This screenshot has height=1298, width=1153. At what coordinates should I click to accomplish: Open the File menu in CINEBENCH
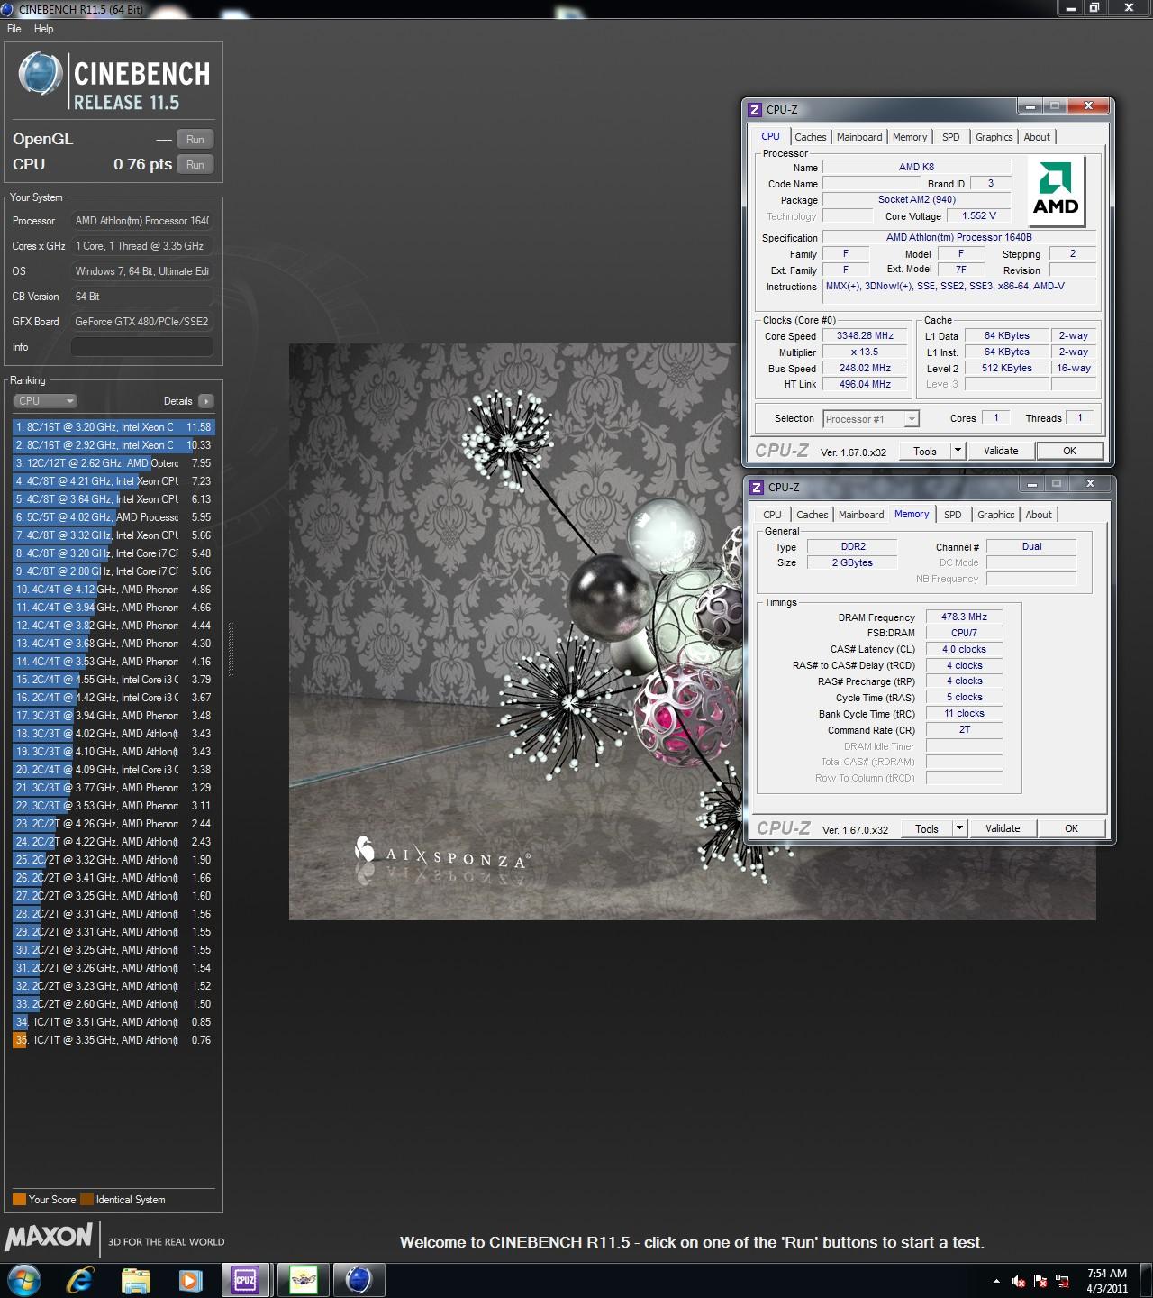coord(14,29)
